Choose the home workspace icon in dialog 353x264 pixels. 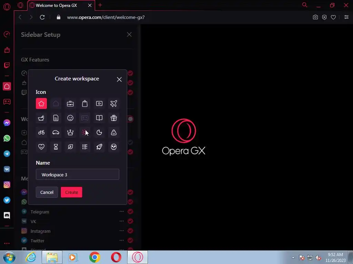(x=56, y=103)
